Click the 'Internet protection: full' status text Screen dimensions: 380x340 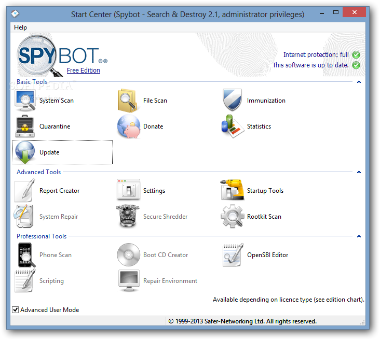(316, 55)
